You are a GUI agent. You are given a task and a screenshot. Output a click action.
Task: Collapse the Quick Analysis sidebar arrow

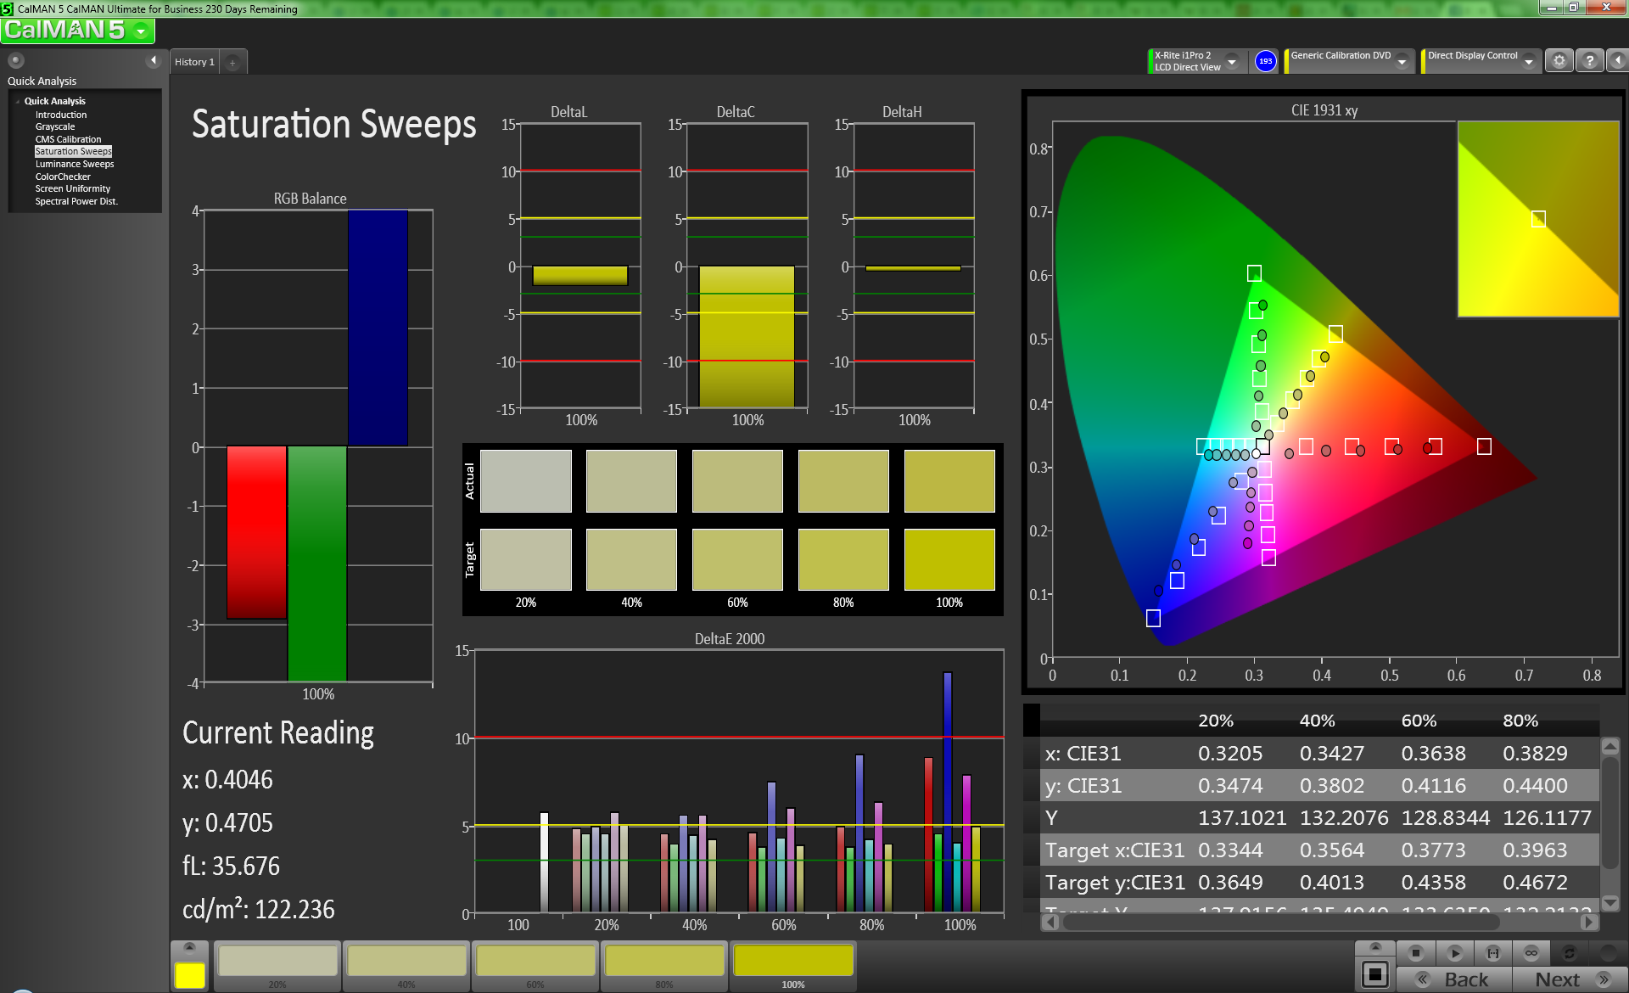[154, 60]
